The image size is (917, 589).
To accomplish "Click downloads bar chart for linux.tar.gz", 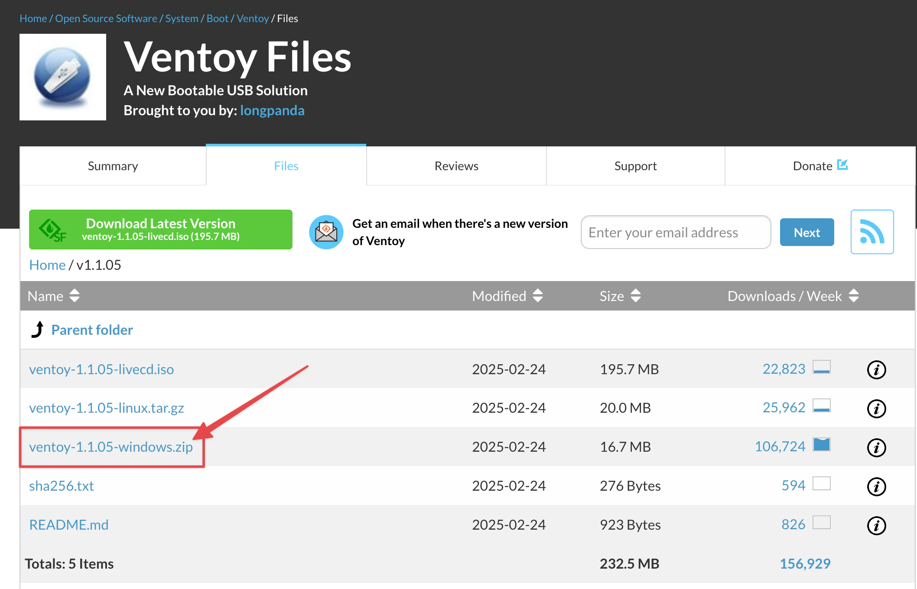I will [x=821, y=406].
